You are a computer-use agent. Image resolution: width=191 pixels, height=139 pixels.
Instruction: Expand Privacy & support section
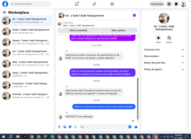164,69
